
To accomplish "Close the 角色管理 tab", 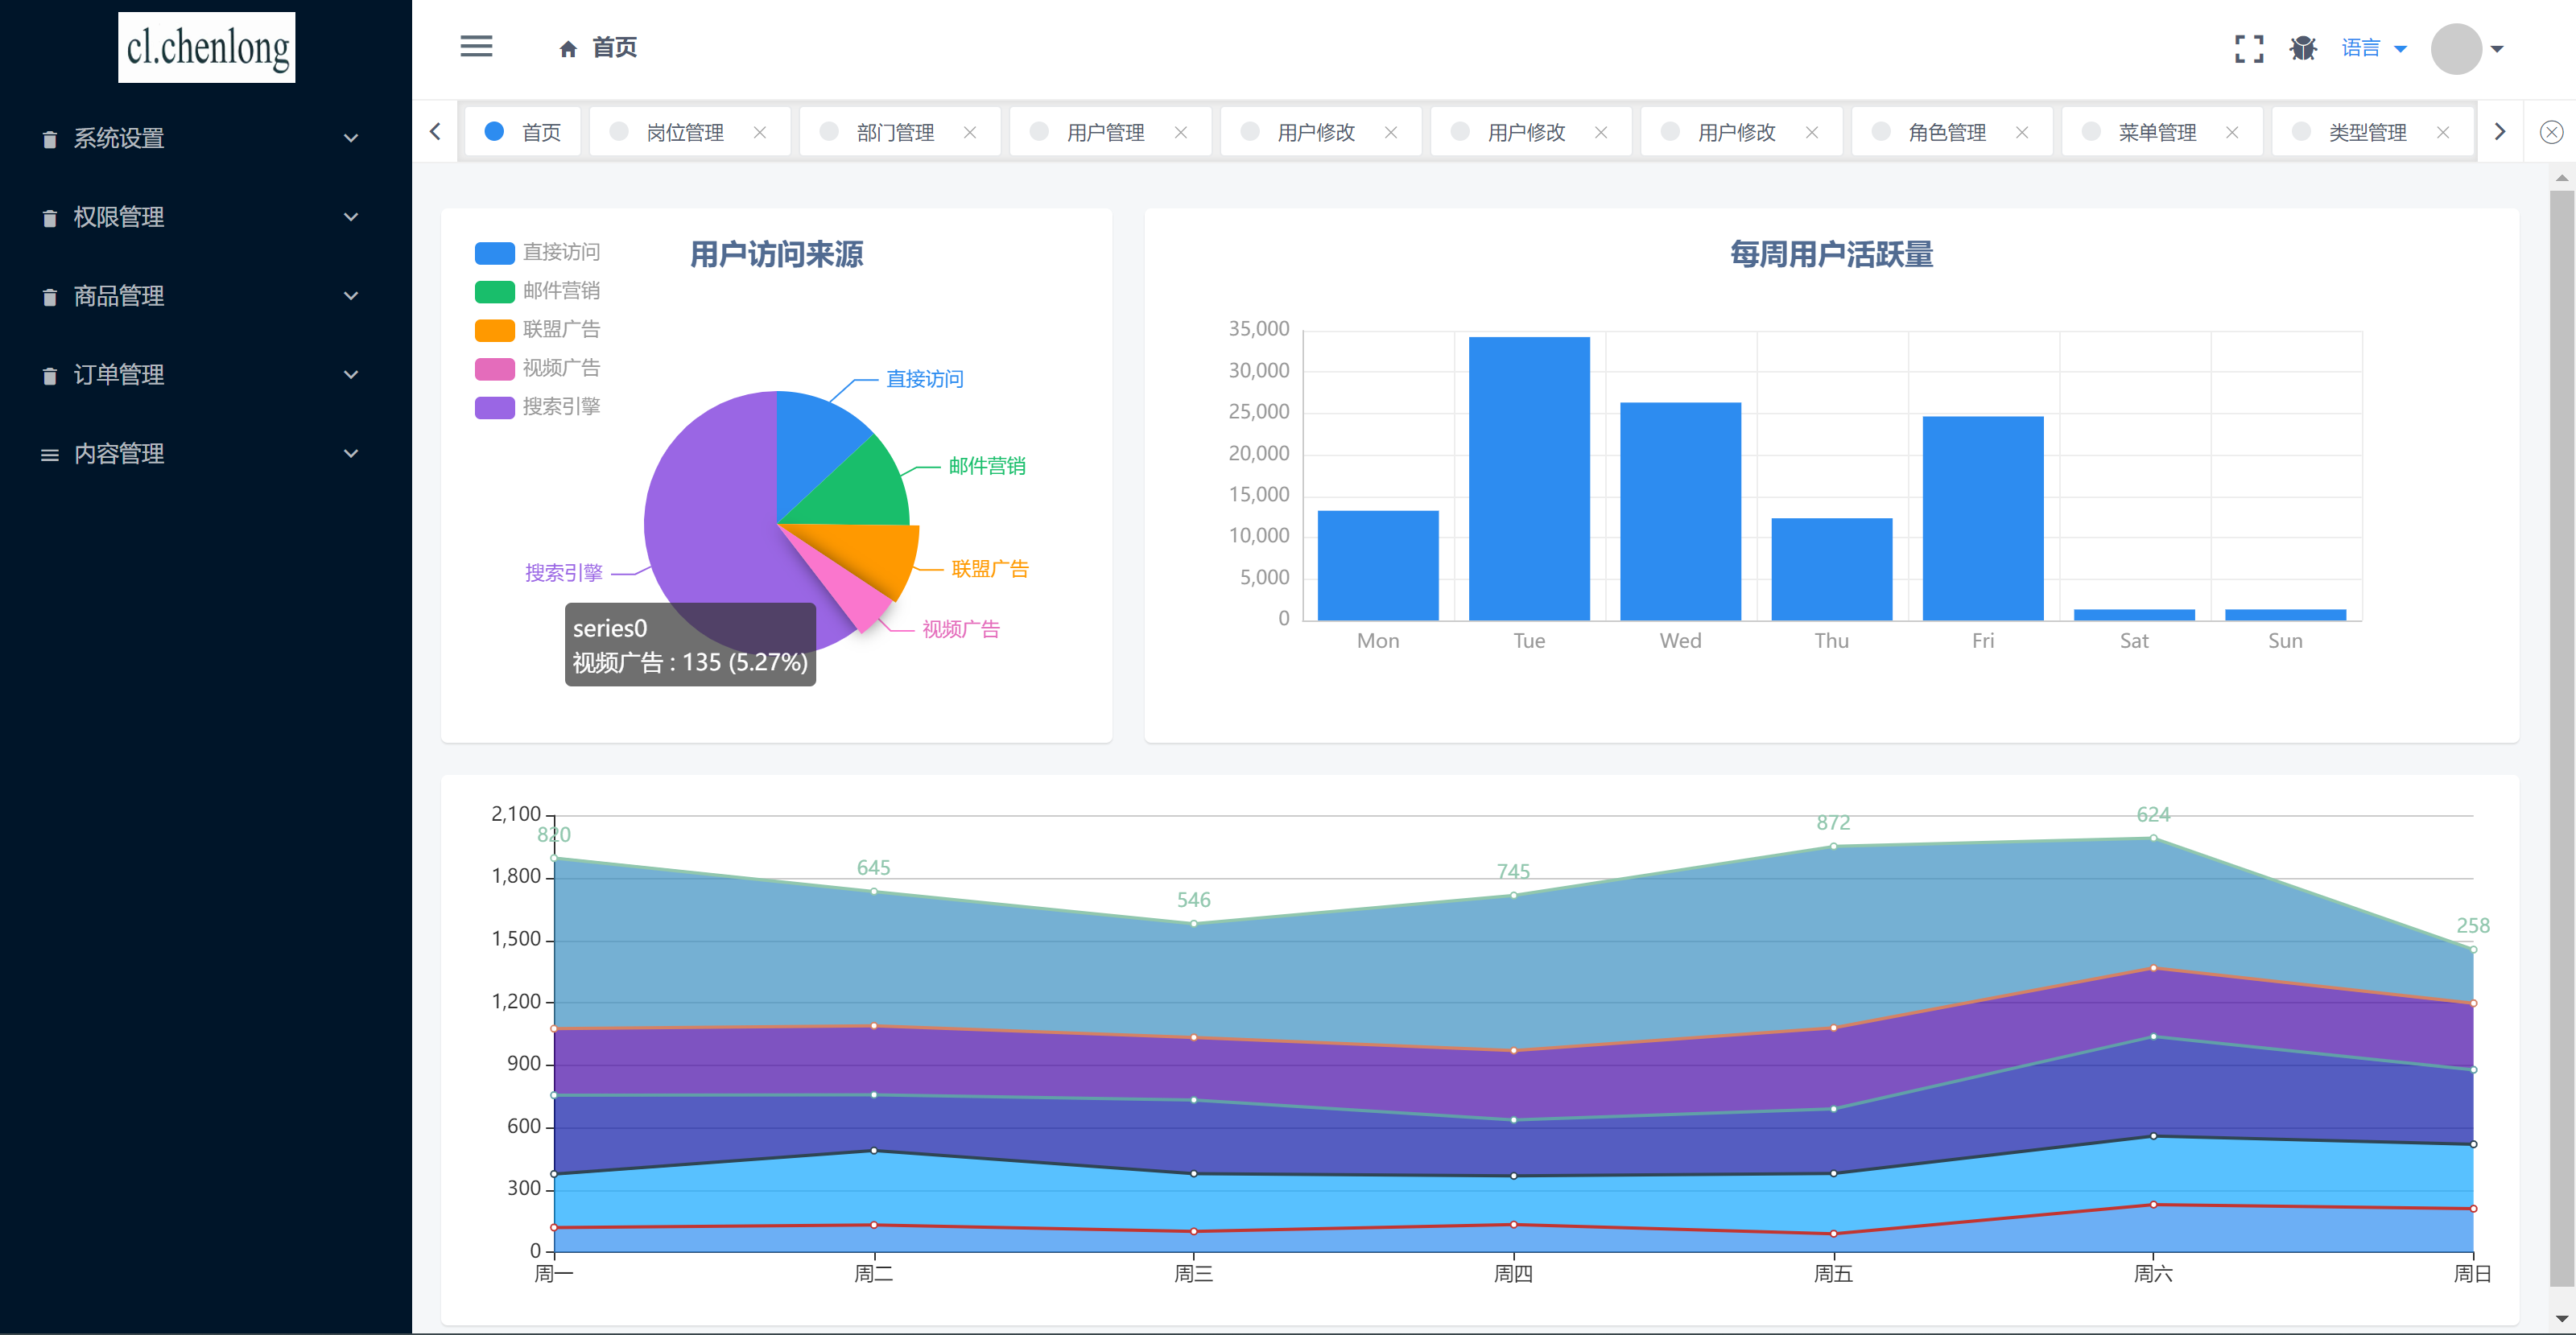I will click(2022, 132).
